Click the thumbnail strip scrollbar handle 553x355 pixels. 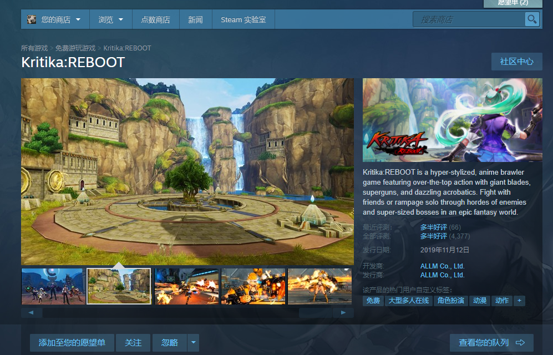click(x=316, y=313)
